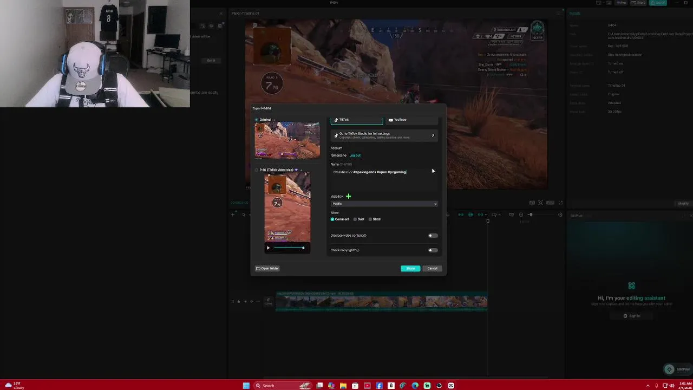693x390 pixels.
Task: Click the preview progress bar in 9:16 thumbnail
Action: coord(289,248)
